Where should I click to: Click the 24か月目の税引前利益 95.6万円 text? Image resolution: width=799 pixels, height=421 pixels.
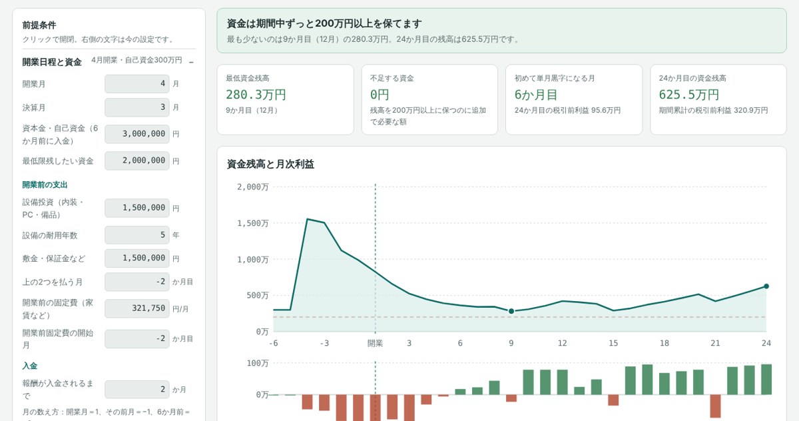567,110
